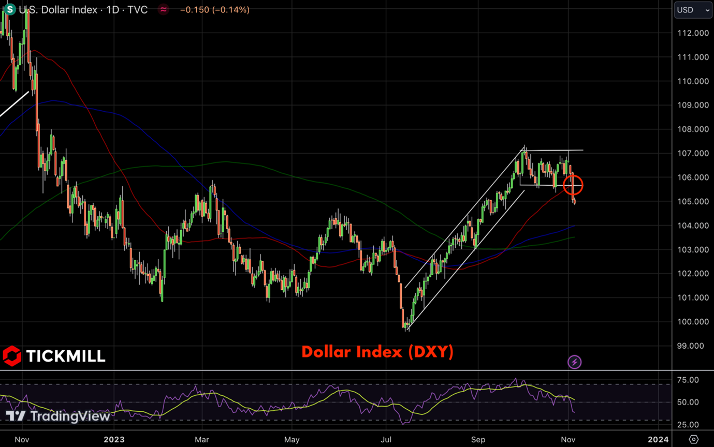The width and height of the screenshot is (714, 447).
Task: Click the 103.000 price scale label
Action: coord(694,250)
